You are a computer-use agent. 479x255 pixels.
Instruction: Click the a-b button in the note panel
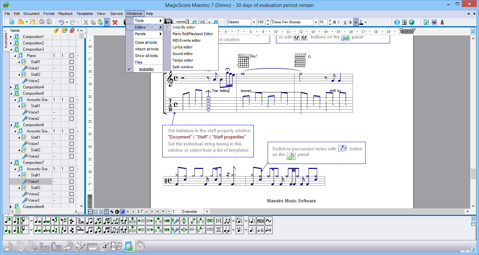[x=260, y=230]
